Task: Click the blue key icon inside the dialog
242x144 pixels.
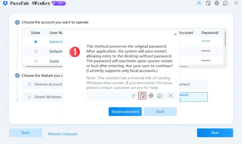Action: coord(133,96)
